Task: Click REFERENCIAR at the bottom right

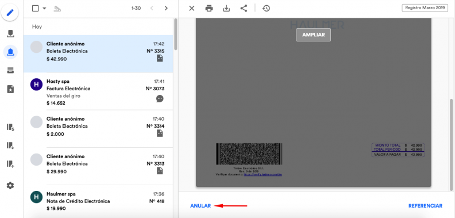Action: click(x=425, y=206)
